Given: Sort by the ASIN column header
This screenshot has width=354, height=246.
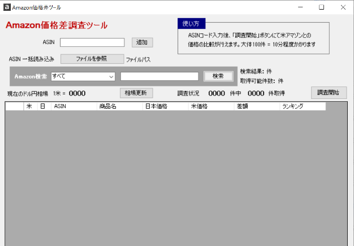Looking at the screenshot, I should click(74, 106).
